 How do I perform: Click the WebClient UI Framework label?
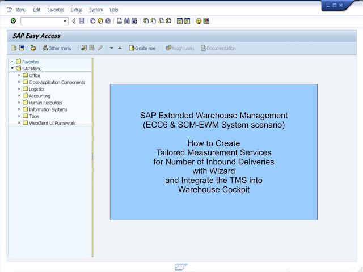(52, 123)
